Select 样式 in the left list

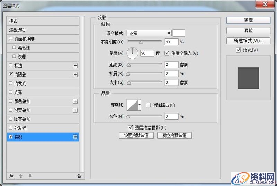click(43, 21)
